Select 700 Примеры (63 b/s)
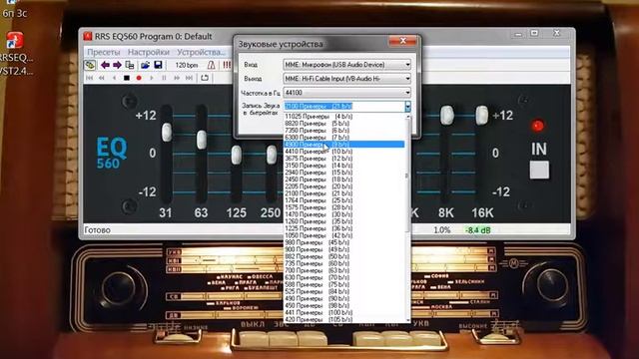The image size is (639, 359). point(343,270)
